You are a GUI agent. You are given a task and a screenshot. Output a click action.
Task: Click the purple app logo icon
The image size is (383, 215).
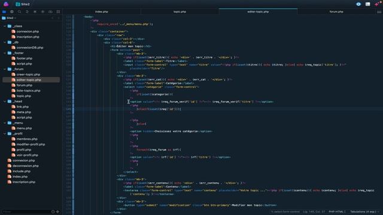[x=6, y=4]
